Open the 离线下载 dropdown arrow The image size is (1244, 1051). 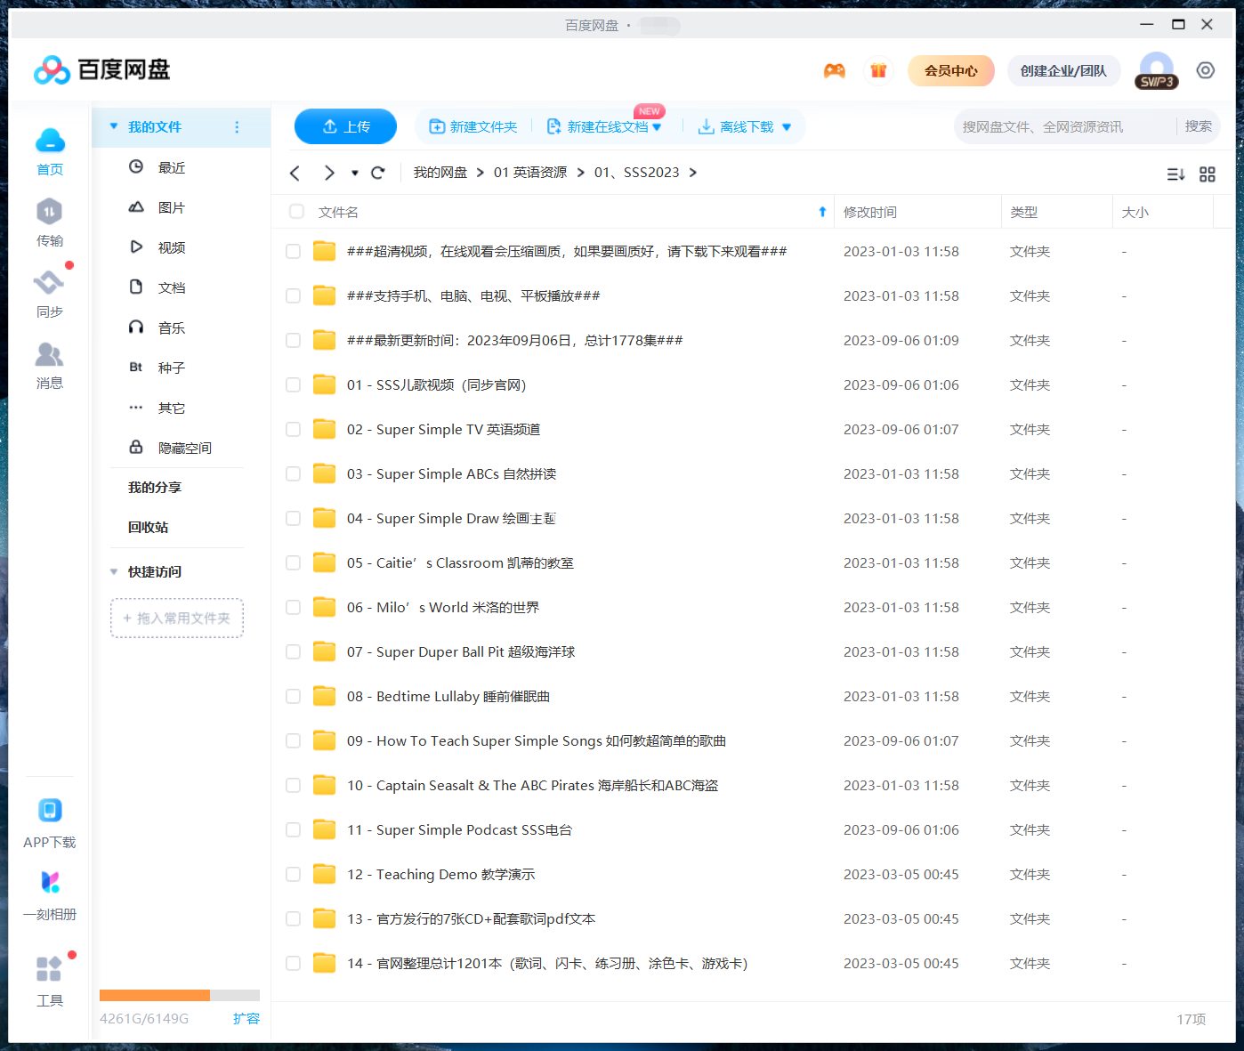click(x=787, y=126)
